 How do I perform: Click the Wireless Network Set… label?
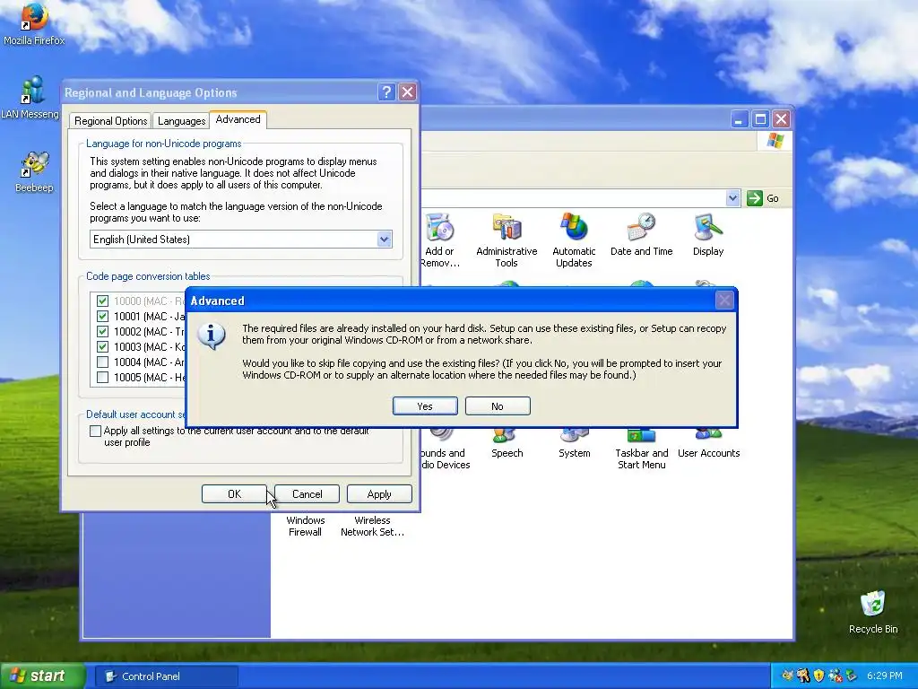372,526
